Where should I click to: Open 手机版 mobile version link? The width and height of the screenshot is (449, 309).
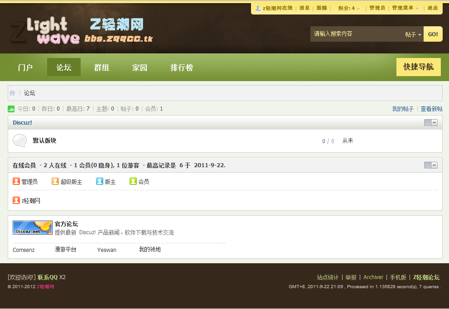pos(398,277)
